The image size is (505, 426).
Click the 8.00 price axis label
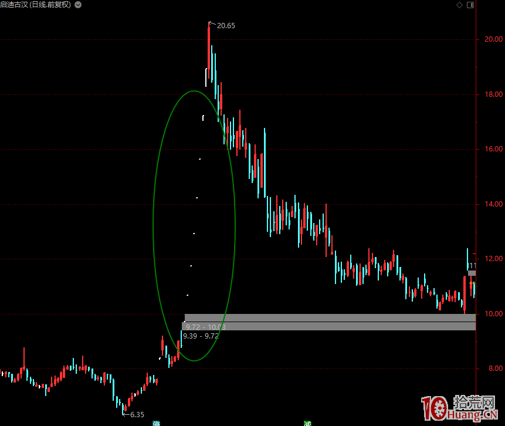point(496,368)
